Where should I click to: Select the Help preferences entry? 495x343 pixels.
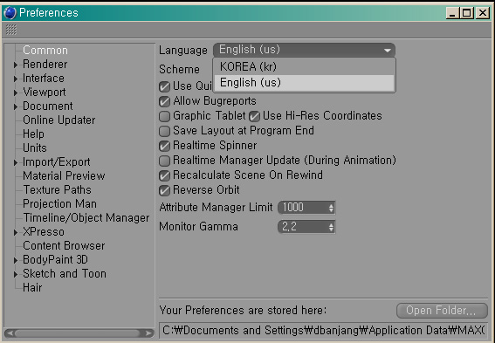point(33,134)
